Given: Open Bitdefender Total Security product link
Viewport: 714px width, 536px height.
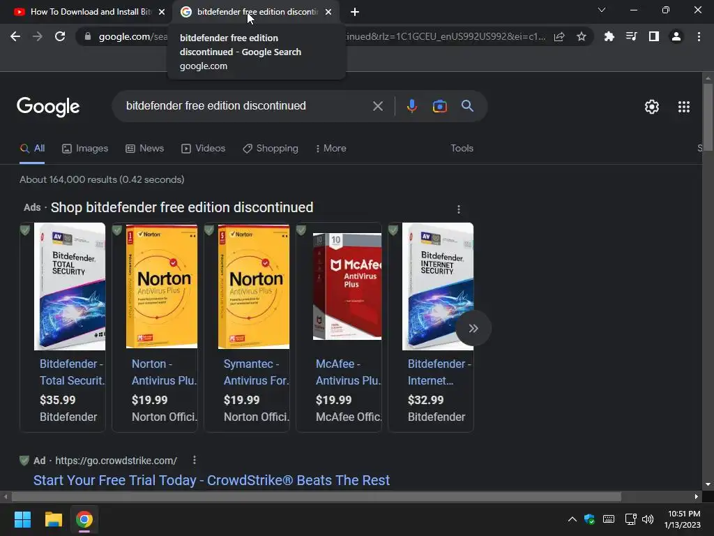Looking at the screenshot, I should coord(72,372).
